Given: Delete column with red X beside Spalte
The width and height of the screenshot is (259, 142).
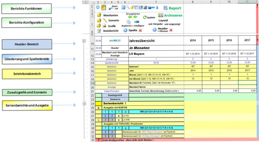Looking at the screenshot, I should tap(140, 30).
